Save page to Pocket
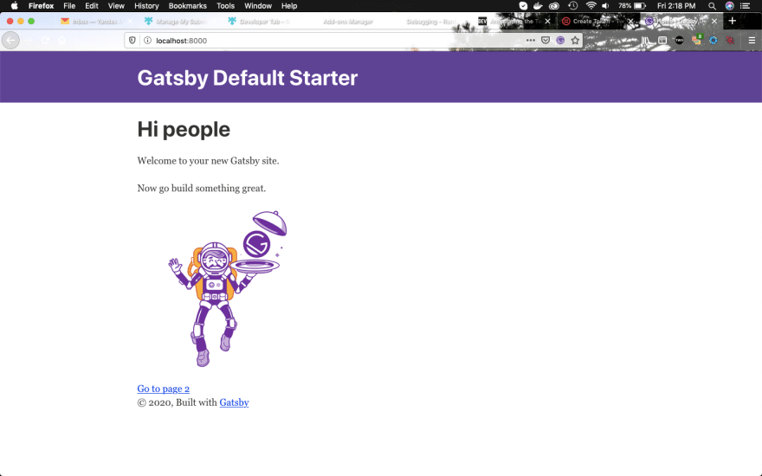762x476 pixels. pyautogui.click(x=546, y=41)
